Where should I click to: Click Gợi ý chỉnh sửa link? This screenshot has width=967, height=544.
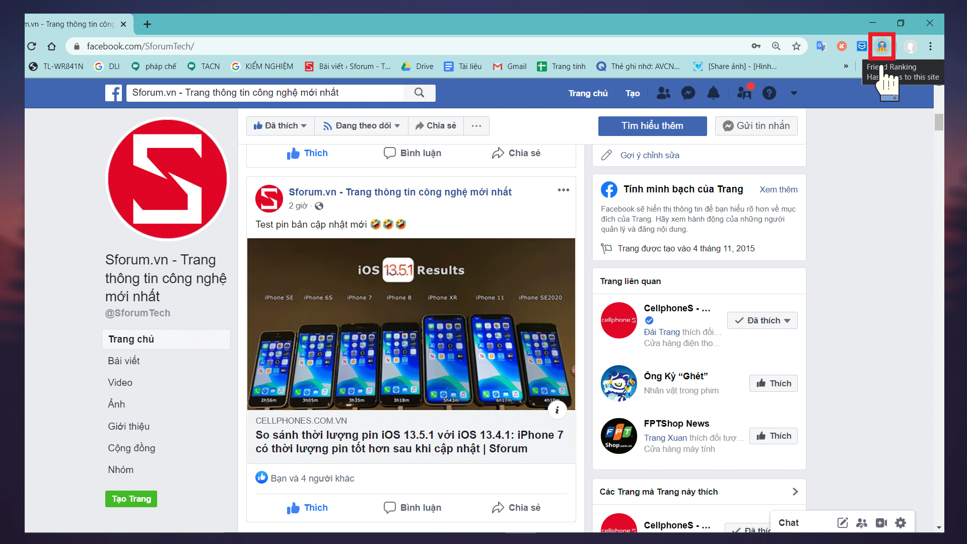[x=650, y=155]
